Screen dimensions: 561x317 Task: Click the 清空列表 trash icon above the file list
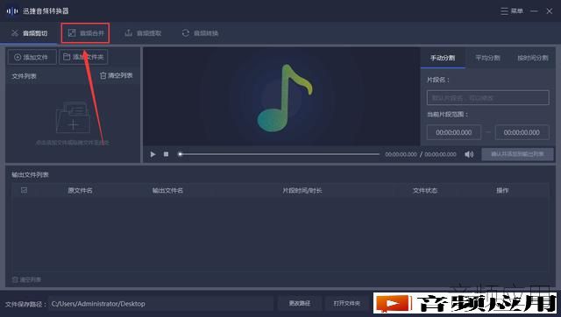(103, 76)
